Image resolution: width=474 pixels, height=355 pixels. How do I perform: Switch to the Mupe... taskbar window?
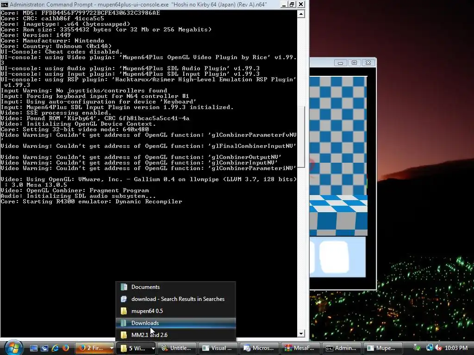click(383, 348)
